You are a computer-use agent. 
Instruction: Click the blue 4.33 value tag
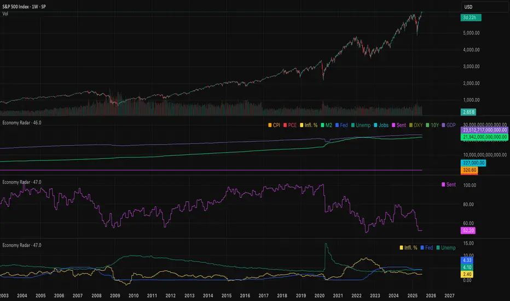pyautogui.click(x=467, y=261)
